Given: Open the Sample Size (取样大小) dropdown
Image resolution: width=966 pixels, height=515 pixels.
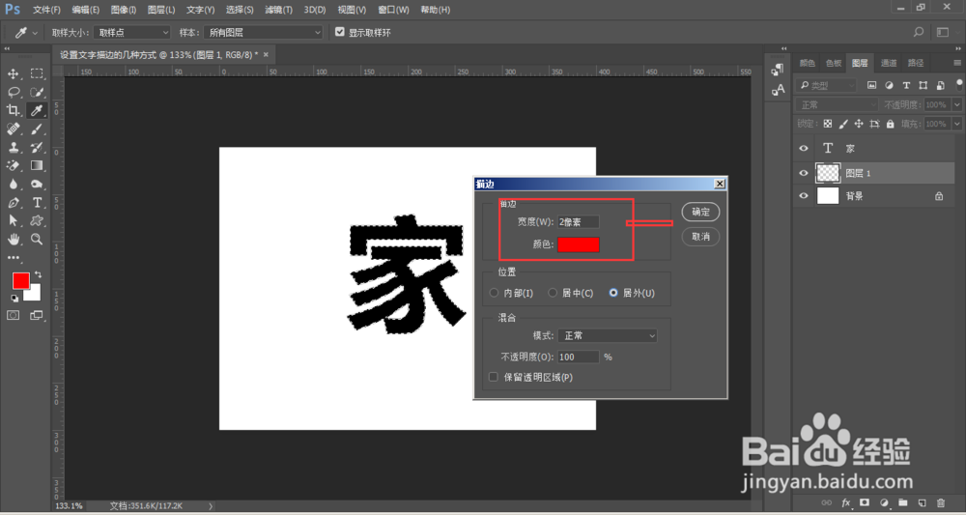Looking at the screenshot, I should click(x=131, y=32).
